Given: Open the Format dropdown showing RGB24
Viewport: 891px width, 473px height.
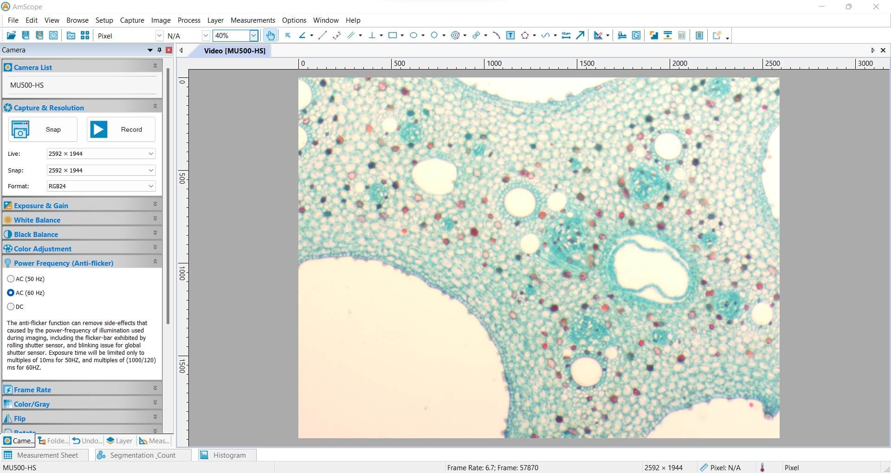Looking at the screenshot, I should pyautogui.click(x=151, y=186).
